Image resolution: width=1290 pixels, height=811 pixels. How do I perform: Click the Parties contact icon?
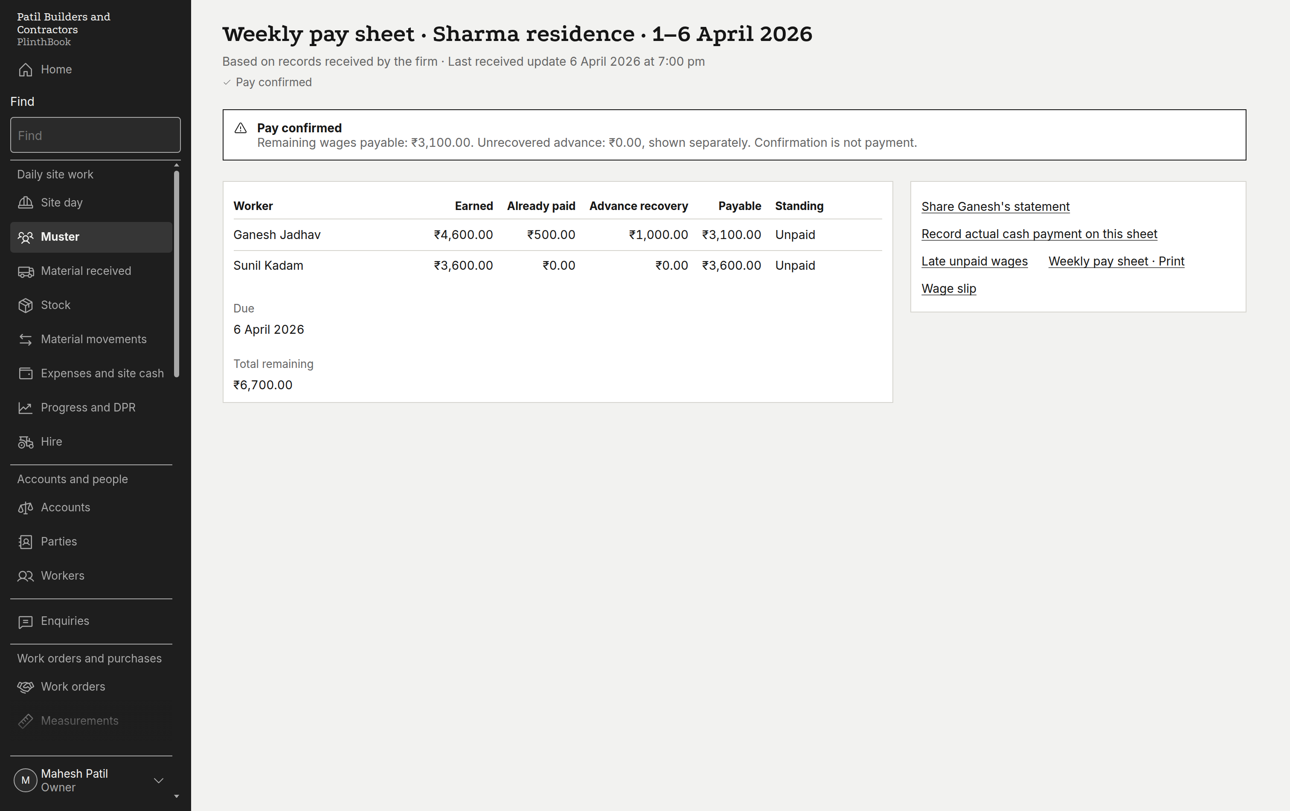(25, 541)
